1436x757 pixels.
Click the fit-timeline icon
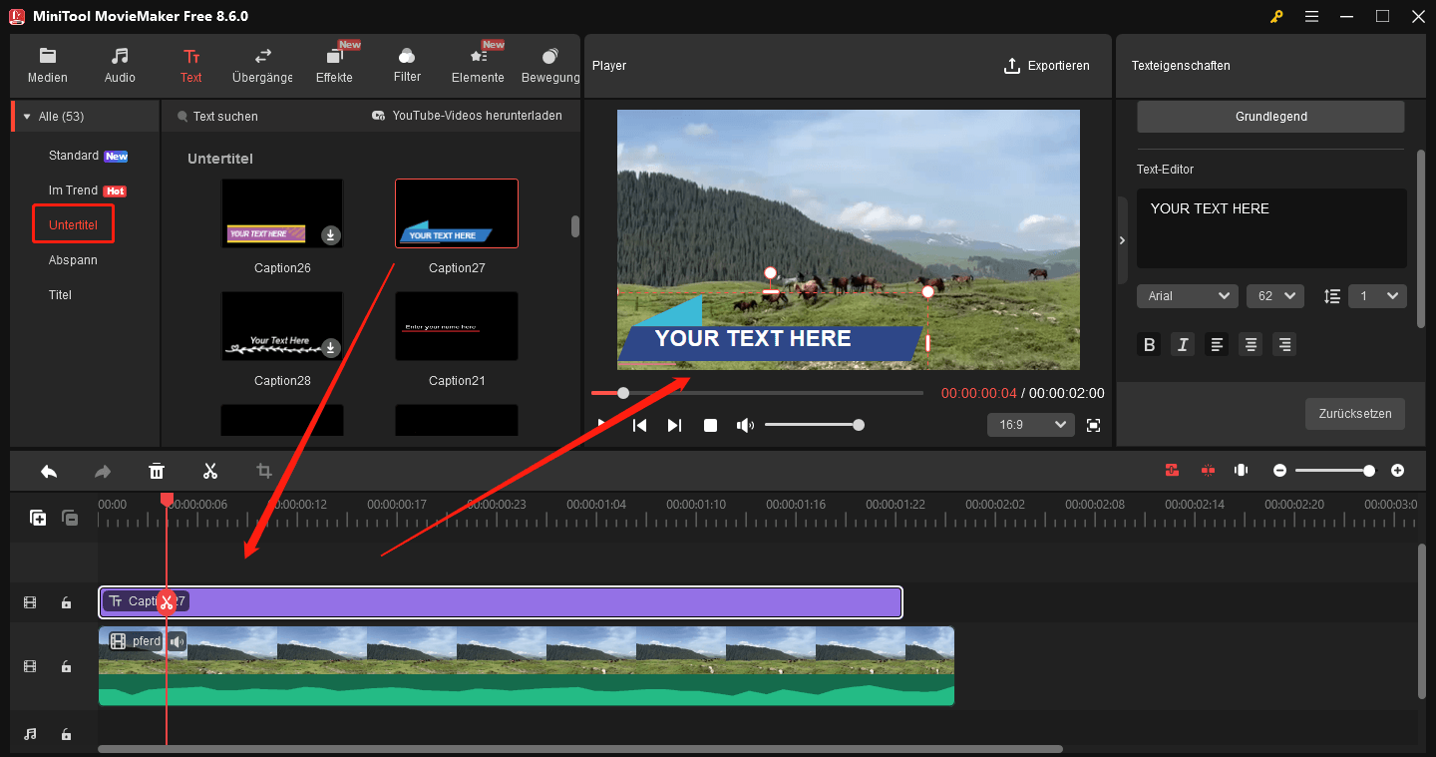(x=1242, y=471)
